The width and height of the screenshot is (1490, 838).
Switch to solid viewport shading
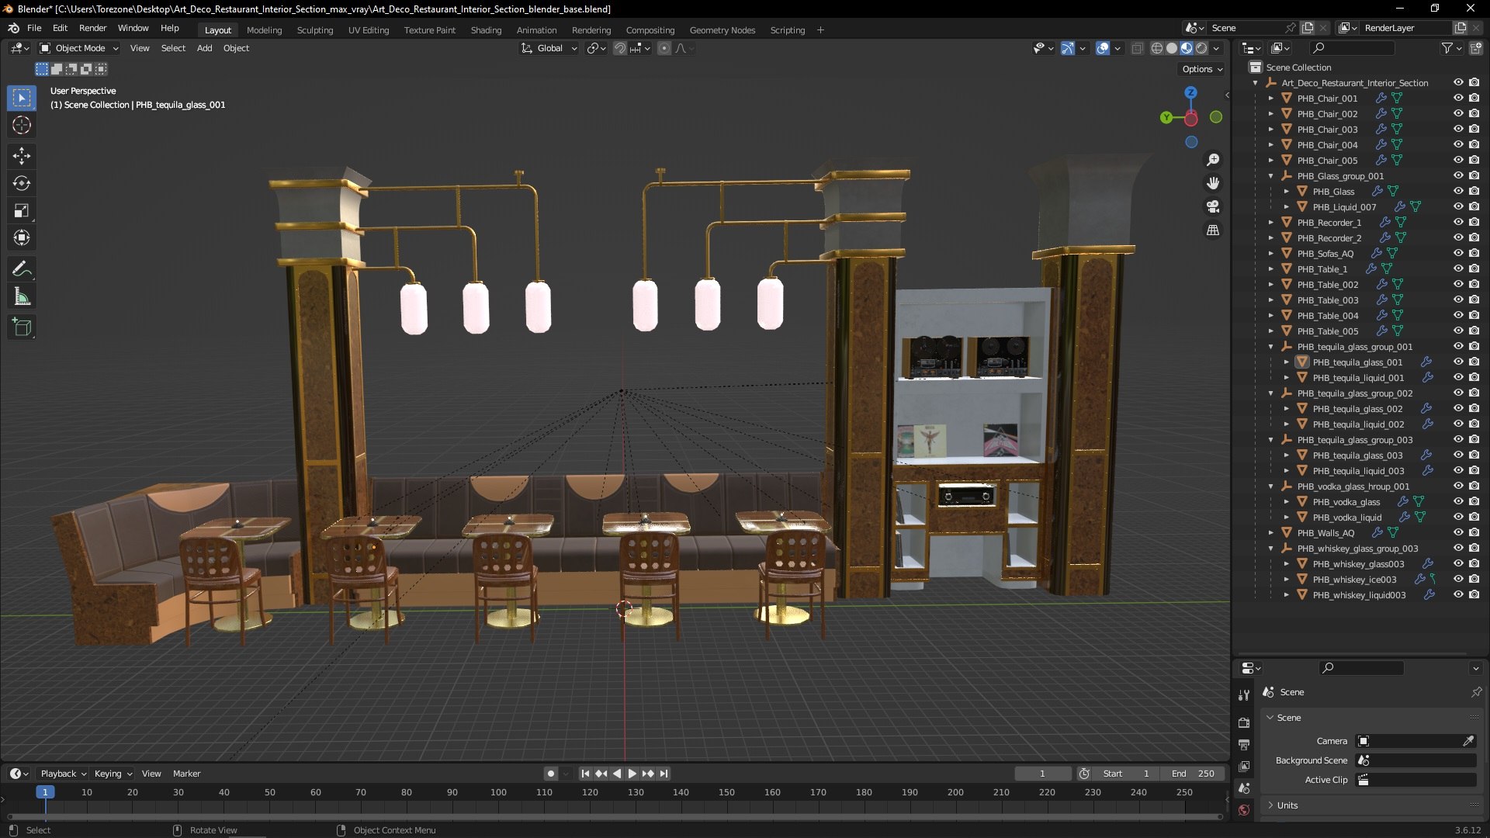coord(1172,48)
